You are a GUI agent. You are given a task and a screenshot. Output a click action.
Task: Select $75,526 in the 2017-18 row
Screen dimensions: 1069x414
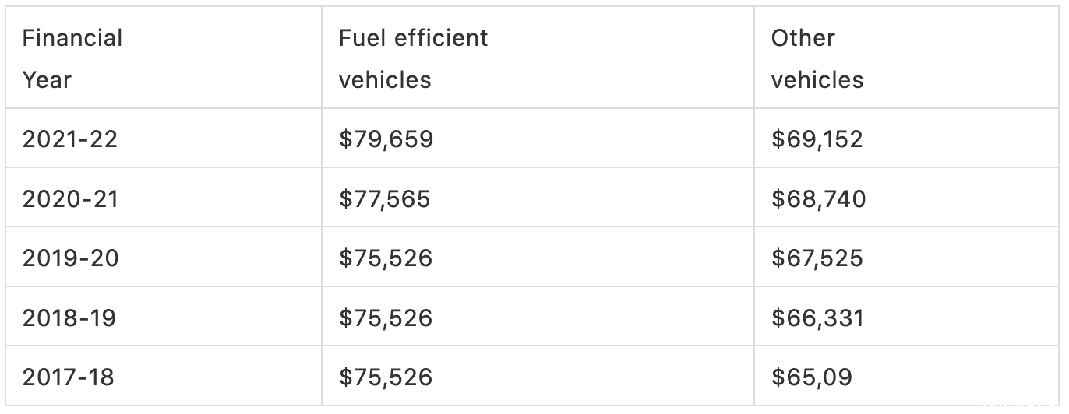(x=385, y=377)
